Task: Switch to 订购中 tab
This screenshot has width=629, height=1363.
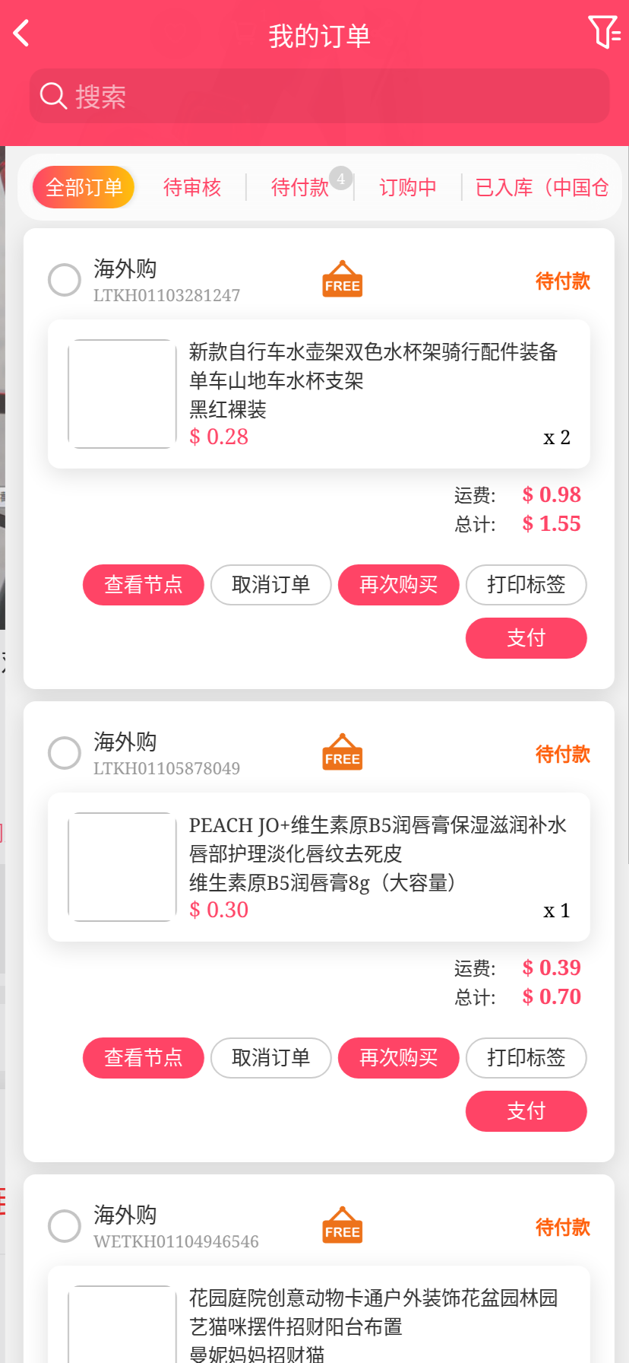Action: (x=408, y=187)
